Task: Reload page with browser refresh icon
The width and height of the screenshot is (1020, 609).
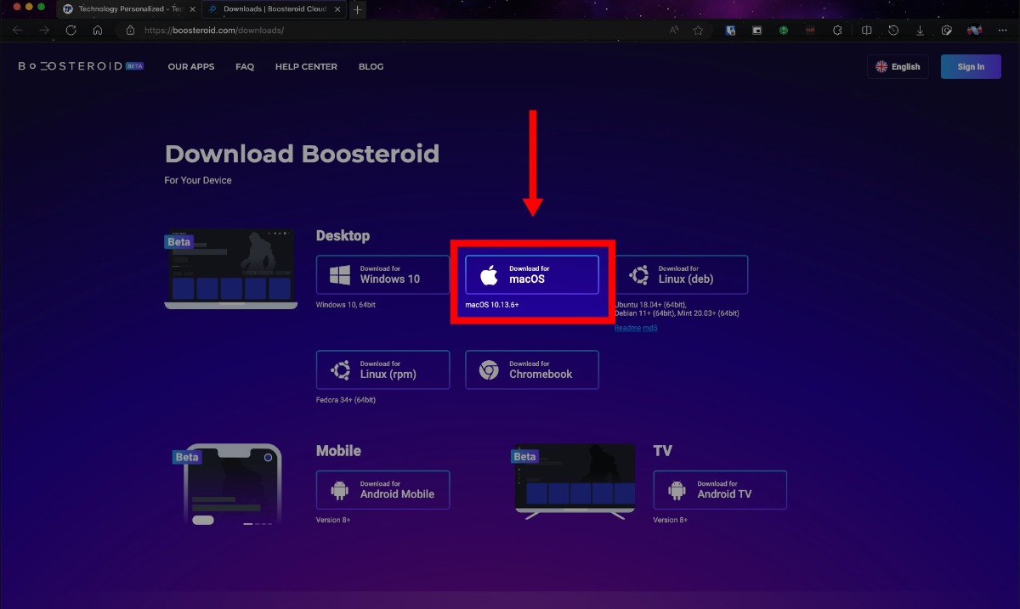Action: point(71,30)
